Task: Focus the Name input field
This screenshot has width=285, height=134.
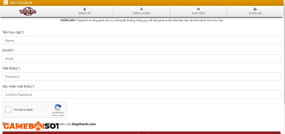Action: pos(141,40)
